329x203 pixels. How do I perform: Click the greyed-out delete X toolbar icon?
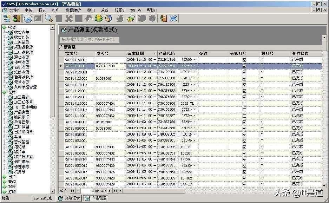tap(69, 19)
